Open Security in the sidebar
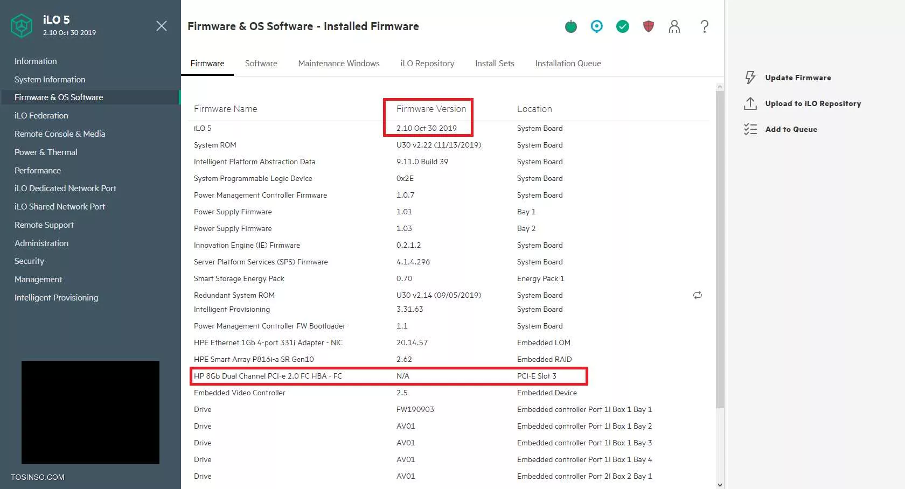 pos(29,261)
